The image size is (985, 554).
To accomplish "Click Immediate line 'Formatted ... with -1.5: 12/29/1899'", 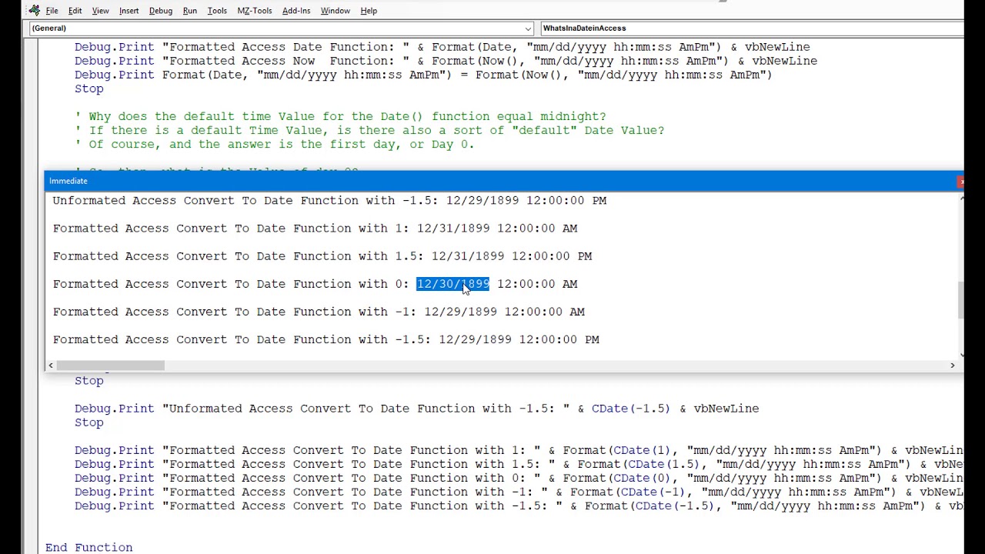I will pos(326,339).
